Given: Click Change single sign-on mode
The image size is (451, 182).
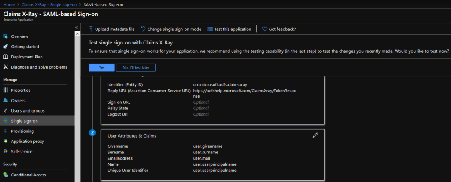Looking at the screenshot, I should (171, 29).
